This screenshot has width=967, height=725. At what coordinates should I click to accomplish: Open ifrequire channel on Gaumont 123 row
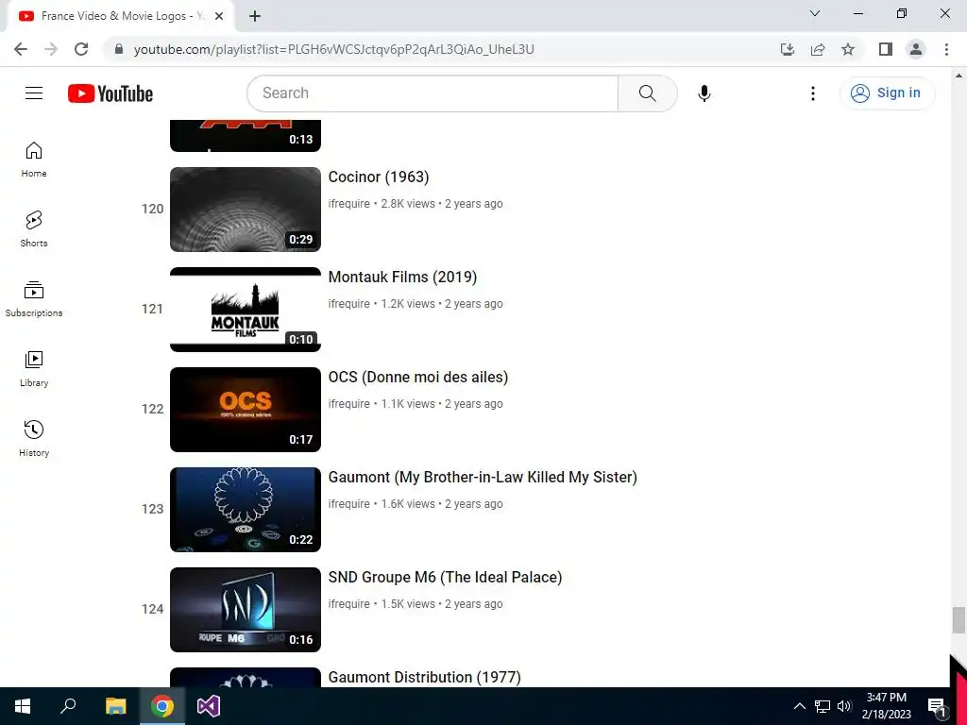(x=349, y=504)
